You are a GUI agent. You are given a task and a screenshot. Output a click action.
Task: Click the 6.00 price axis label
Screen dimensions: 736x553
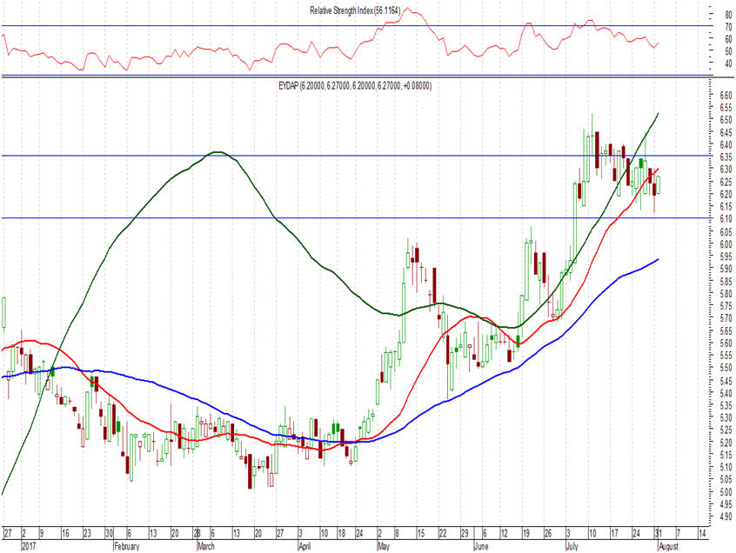coord(726,244)
